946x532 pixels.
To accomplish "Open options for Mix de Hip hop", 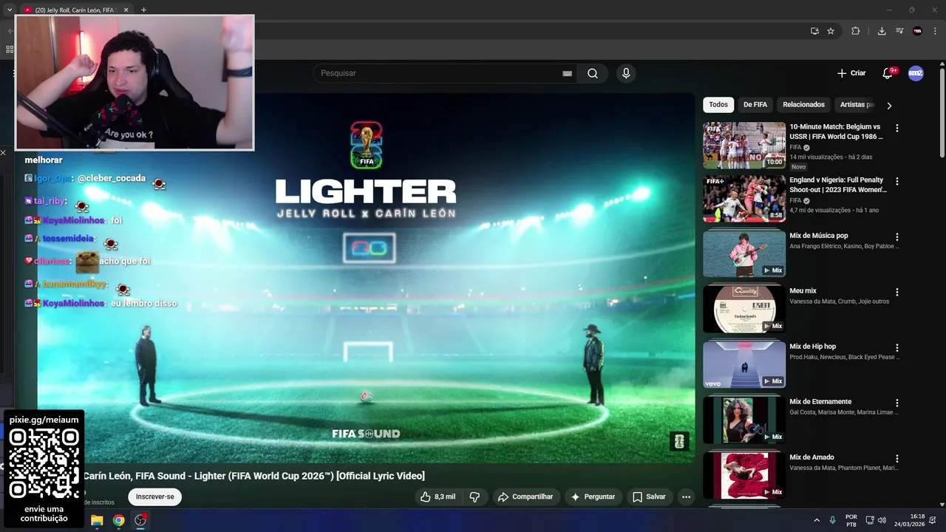I will coord(897,347).
